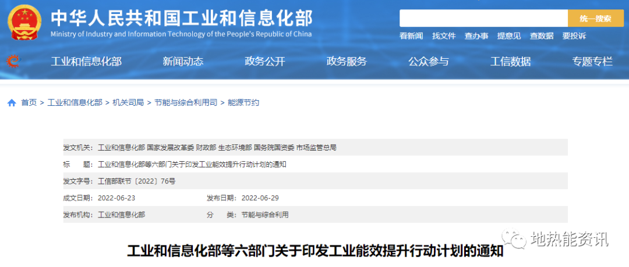Open 机关司局 breadcrumb link
The image size is (629, 267).
(128, 103)
